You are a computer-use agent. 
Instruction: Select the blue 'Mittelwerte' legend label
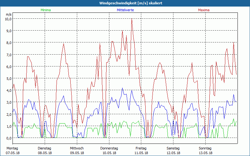[x=125, y=10]
